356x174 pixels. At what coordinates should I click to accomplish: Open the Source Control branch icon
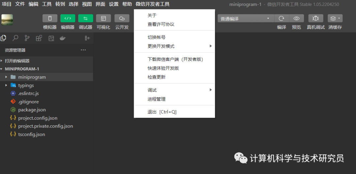click(27, 38)
